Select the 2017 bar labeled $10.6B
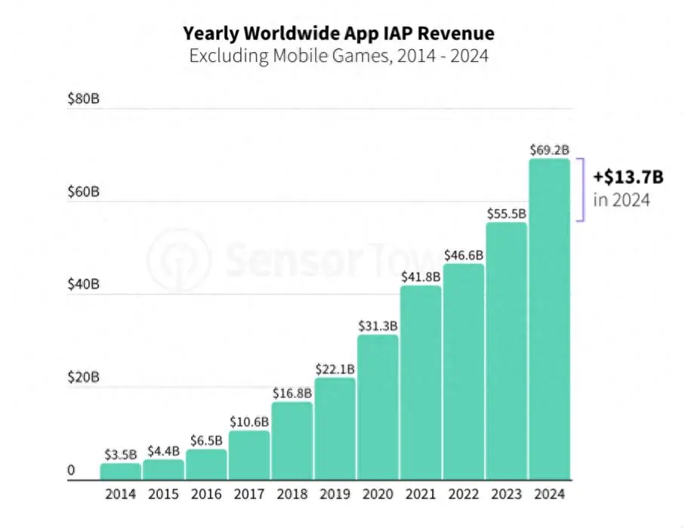The height and width of the screenshot is (530, 685). click(x=249, y=455)
